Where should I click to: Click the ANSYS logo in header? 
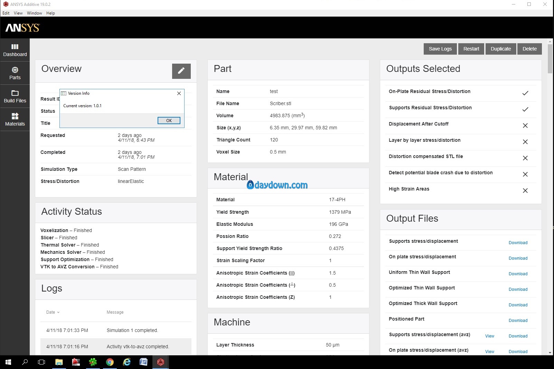coord(22,28)
